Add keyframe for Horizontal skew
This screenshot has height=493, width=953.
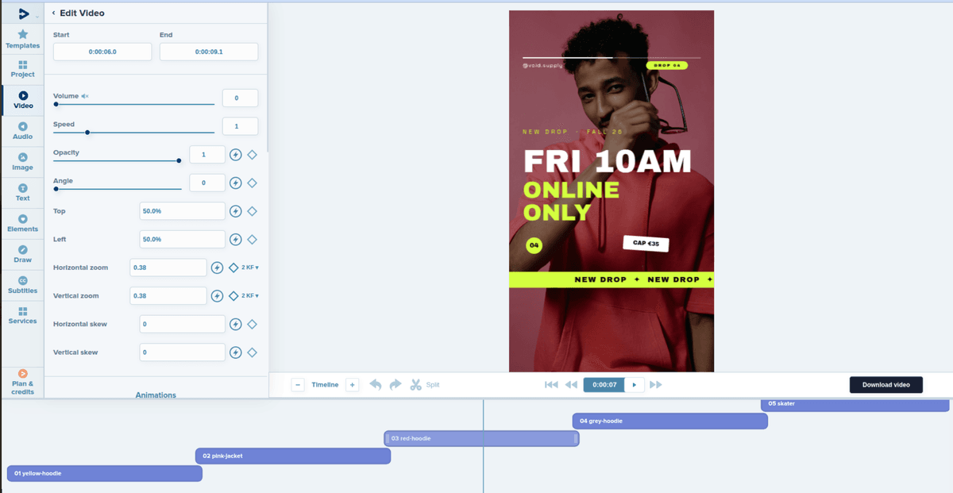(252, 324)
